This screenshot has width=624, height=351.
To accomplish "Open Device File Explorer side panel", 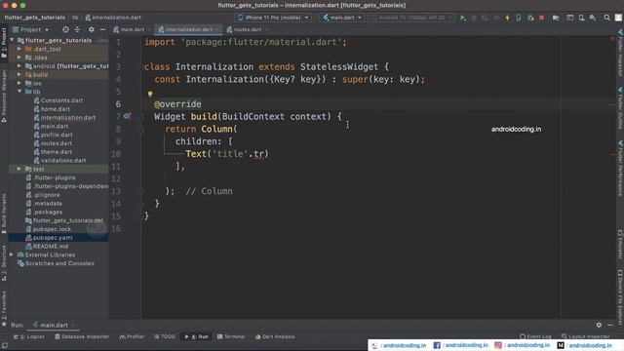I will (x=620, y=297).
